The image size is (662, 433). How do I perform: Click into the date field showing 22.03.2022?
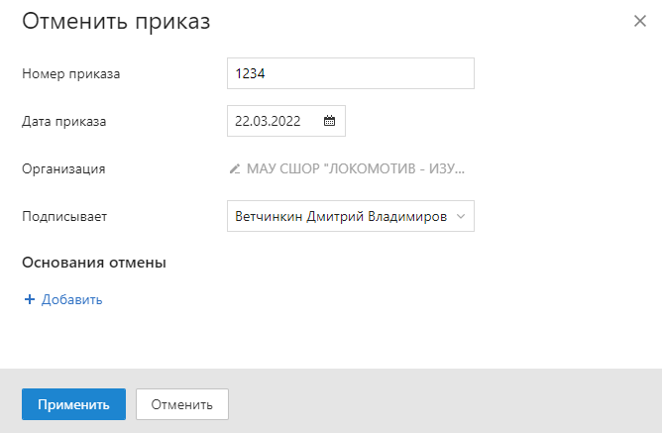tap(286, 121)
